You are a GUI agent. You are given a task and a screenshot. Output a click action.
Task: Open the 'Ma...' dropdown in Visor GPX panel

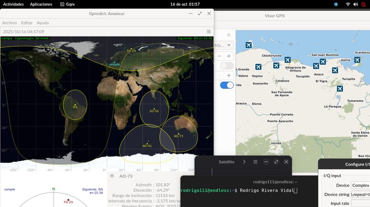(x=224, y=45)
